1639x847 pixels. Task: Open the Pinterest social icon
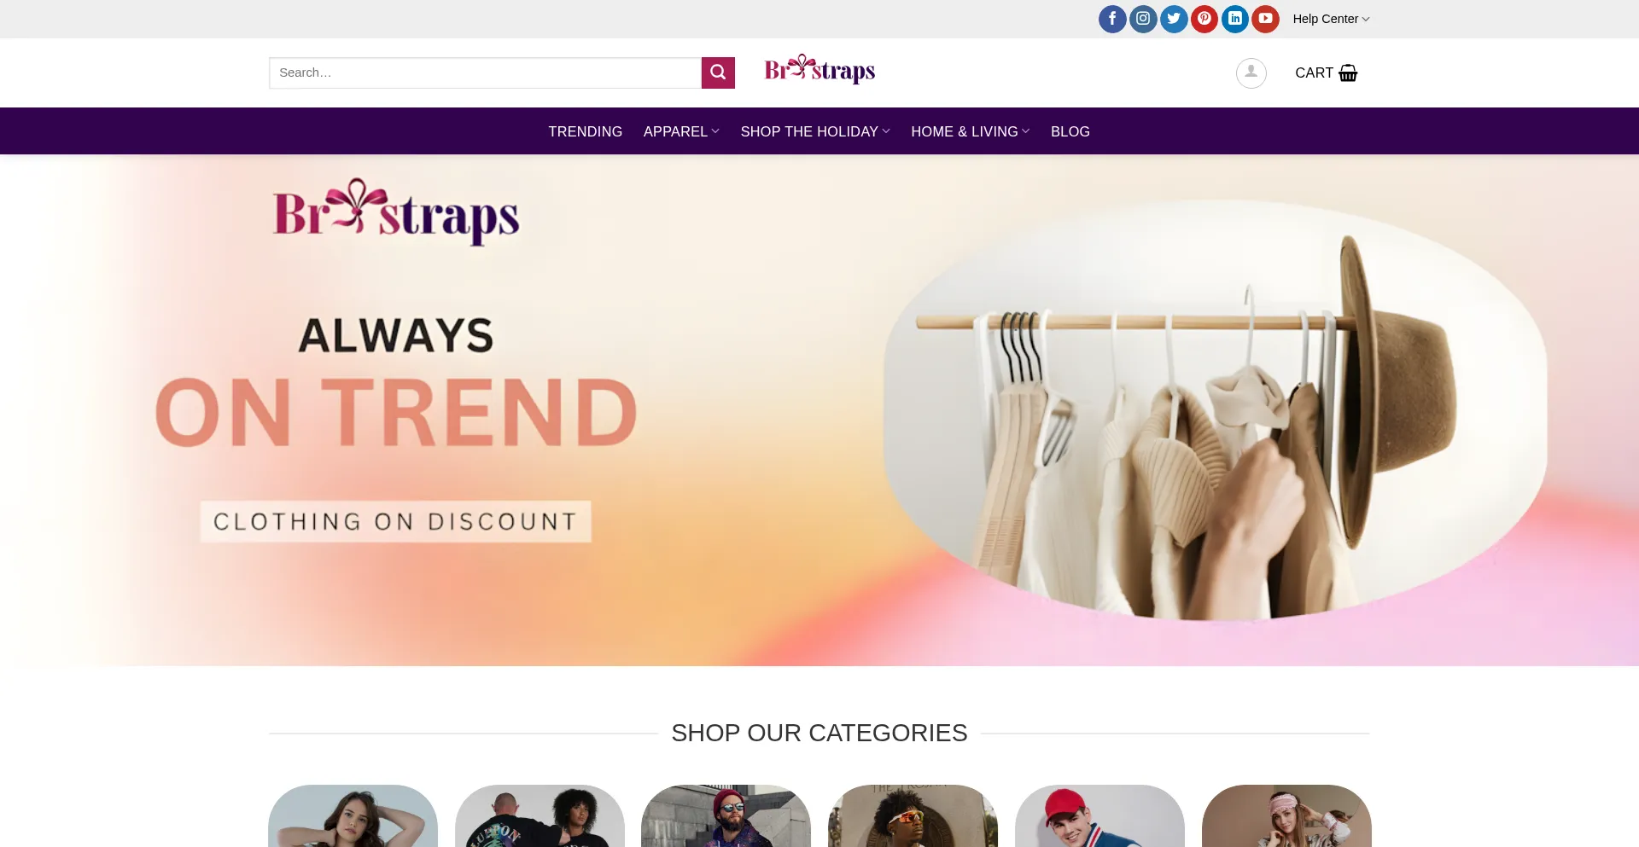1204,19
